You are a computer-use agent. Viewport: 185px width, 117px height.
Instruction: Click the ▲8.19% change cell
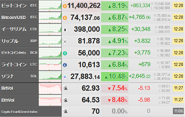(115, 6)
